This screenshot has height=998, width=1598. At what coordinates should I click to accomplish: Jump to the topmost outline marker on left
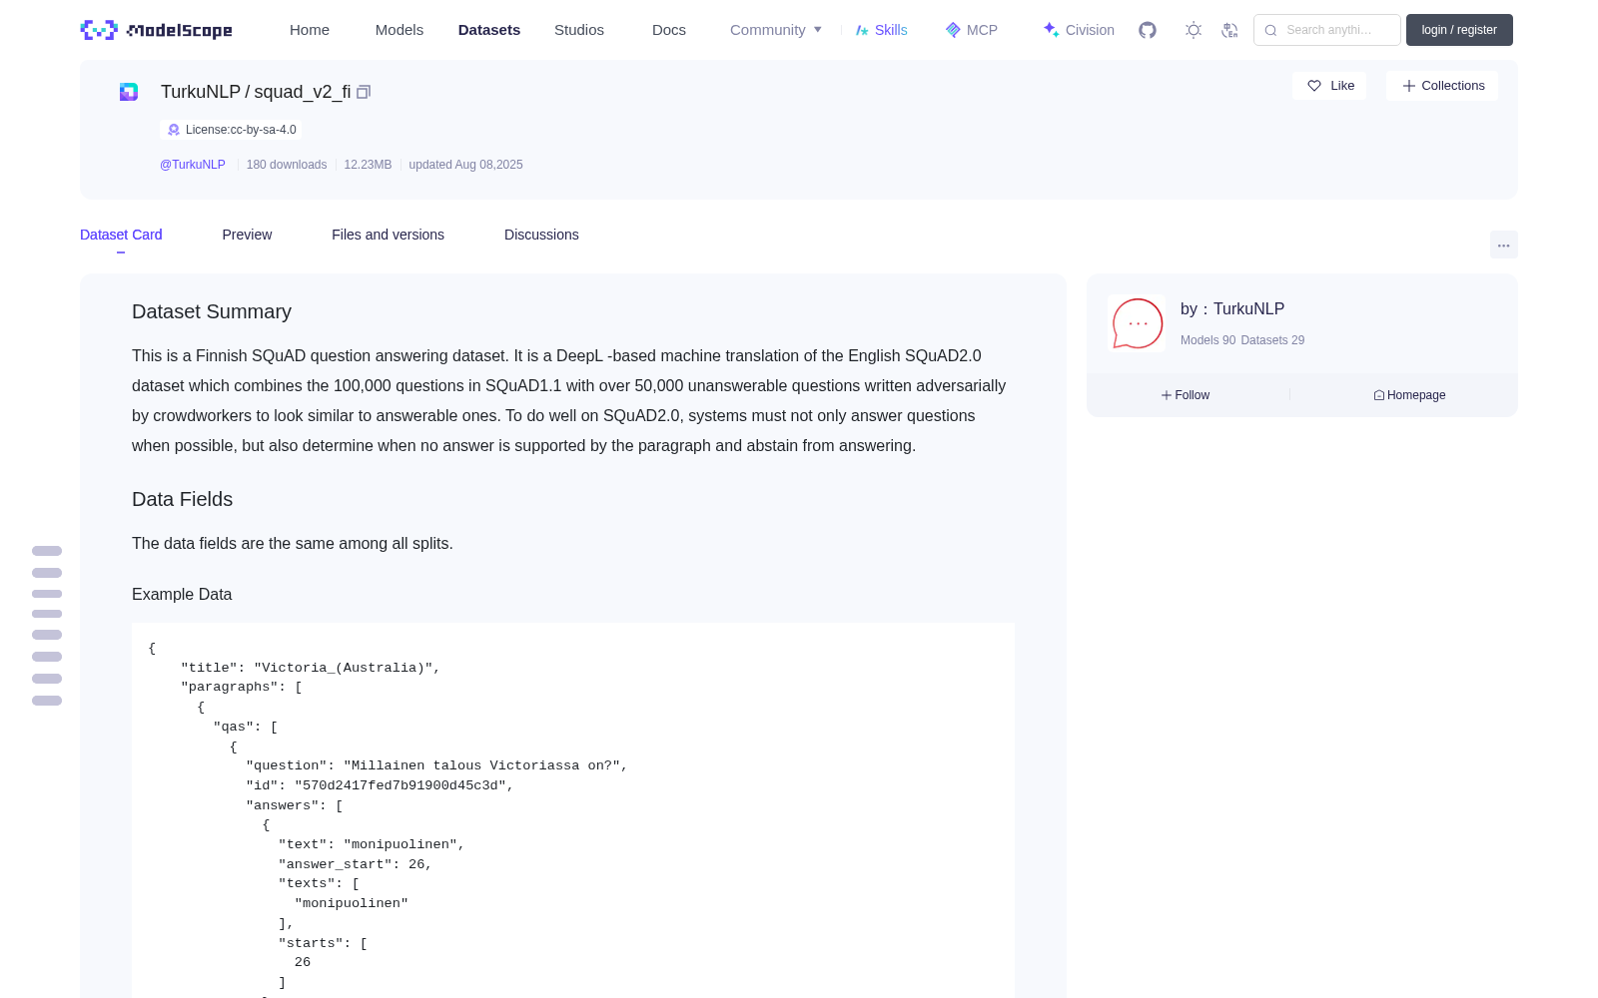pos(47,551)
